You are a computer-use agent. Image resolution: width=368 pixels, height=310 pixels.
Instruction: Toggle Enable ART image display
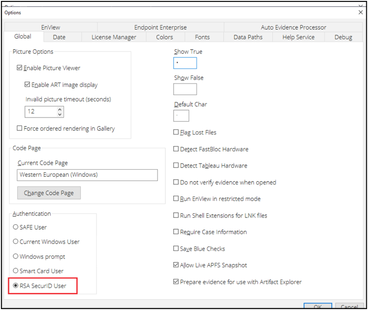click(28, 85)
